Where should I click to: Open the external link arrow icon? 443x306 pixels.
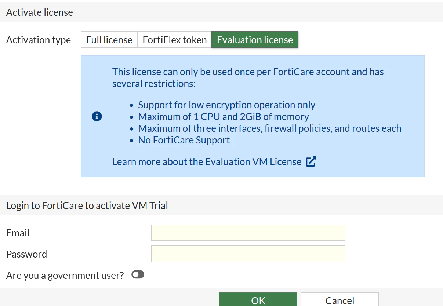point(311,161)
